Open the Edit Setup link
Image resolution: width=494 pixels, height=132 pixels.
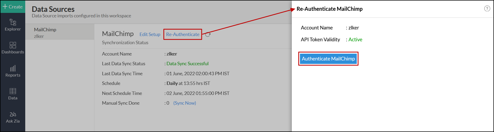point(150,34)
